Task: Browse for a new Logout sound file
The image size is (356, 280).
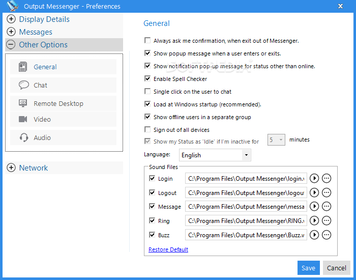Action: 327,193
